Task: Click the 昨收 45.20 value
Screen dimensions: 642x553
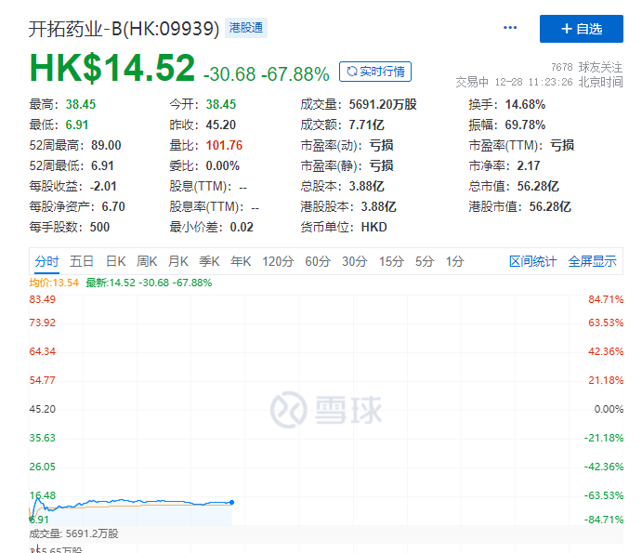Action: (221, 125)
